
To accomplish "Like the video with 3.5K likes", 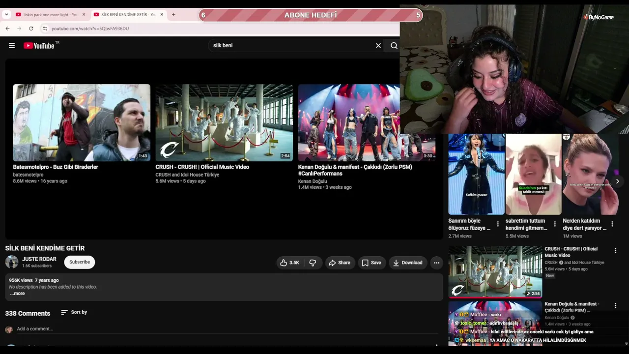I will tap(290, 263).
